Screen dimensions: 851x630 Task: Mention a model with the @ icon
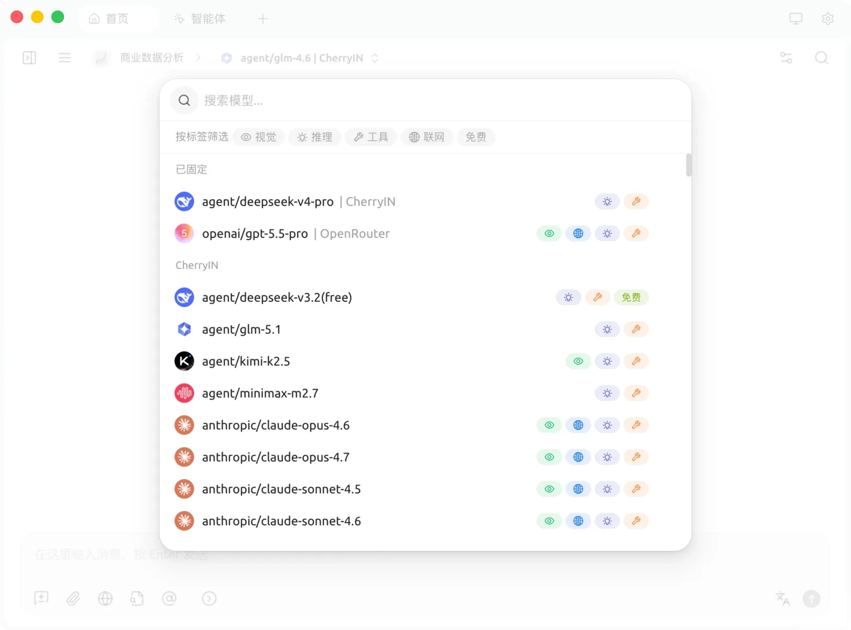[x=169, y=599]
